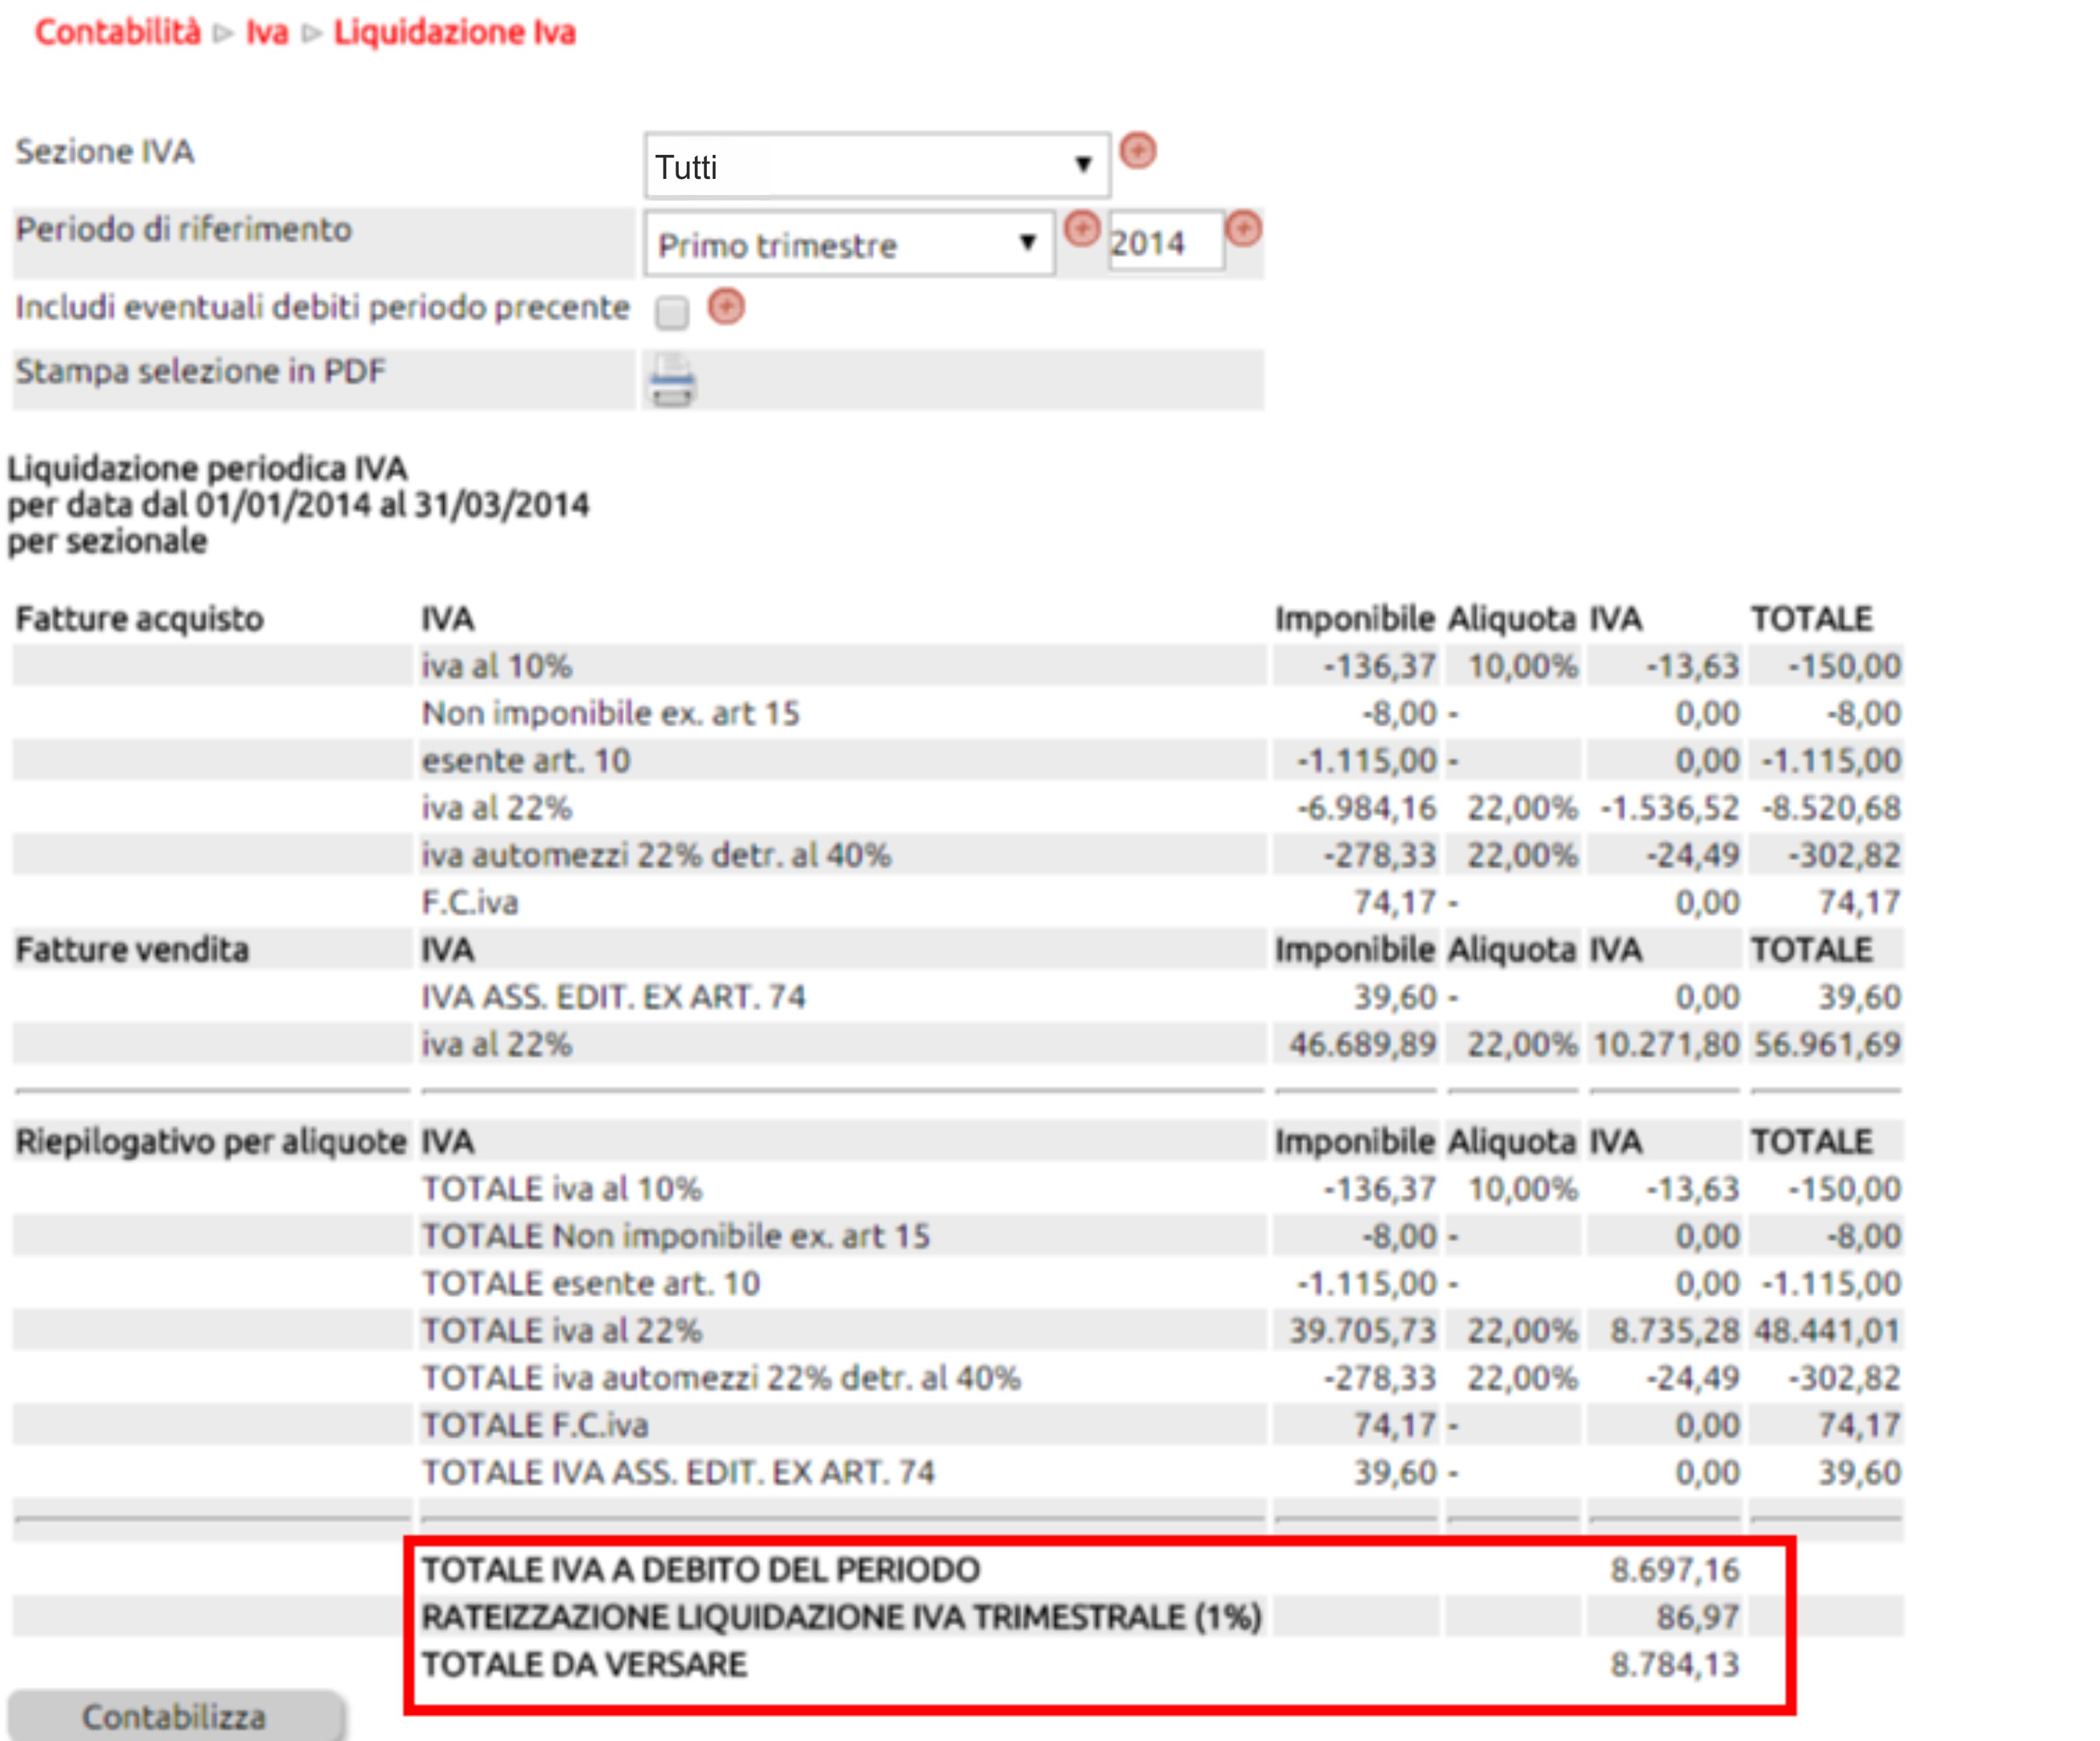Open Liquidazione Iva breadcrumb link
The height and width of the screenshot is (1741, 2100).
(455, 32)
